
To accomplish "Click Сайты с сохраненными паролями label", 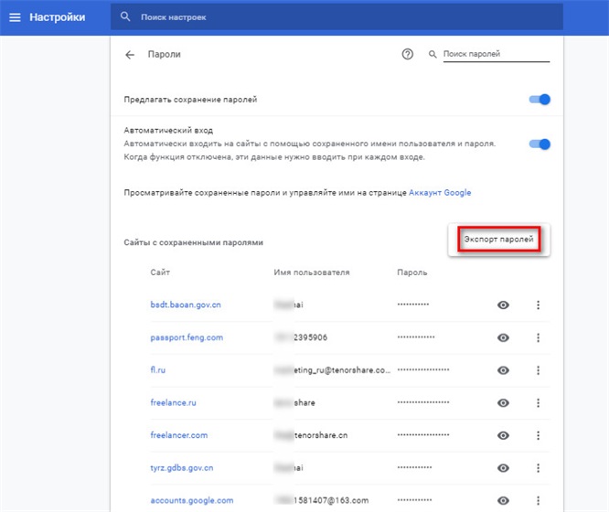I will click(x=194, y=242).
